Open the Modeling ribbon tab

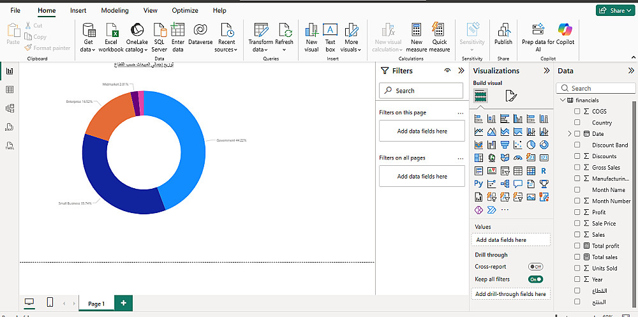tap(115, 11)
